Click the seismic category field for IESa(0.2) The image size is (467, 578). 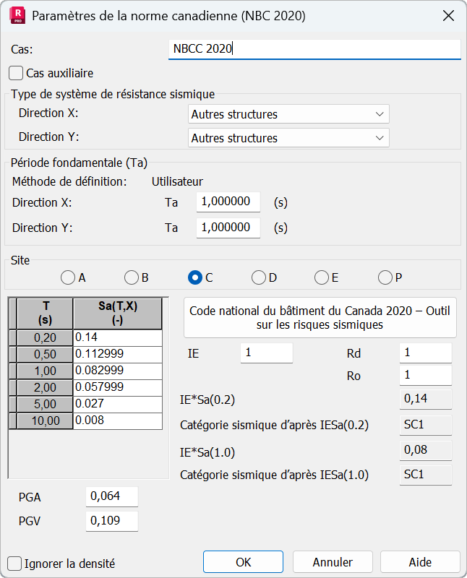pos(426,425)
